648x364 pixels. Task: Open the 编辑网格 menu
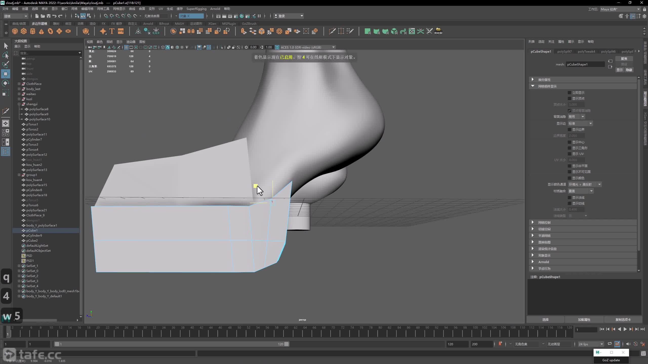coord(87,9)
